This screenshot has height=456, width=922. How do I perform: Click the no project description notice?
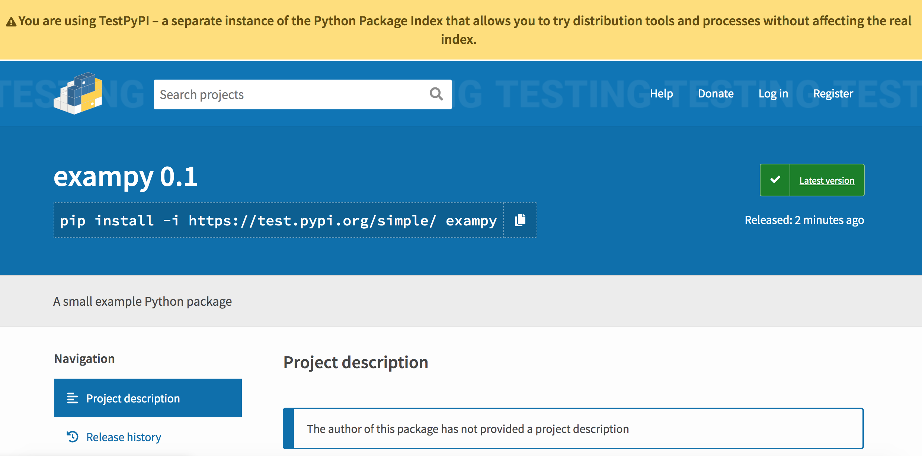tap(573, 428)
